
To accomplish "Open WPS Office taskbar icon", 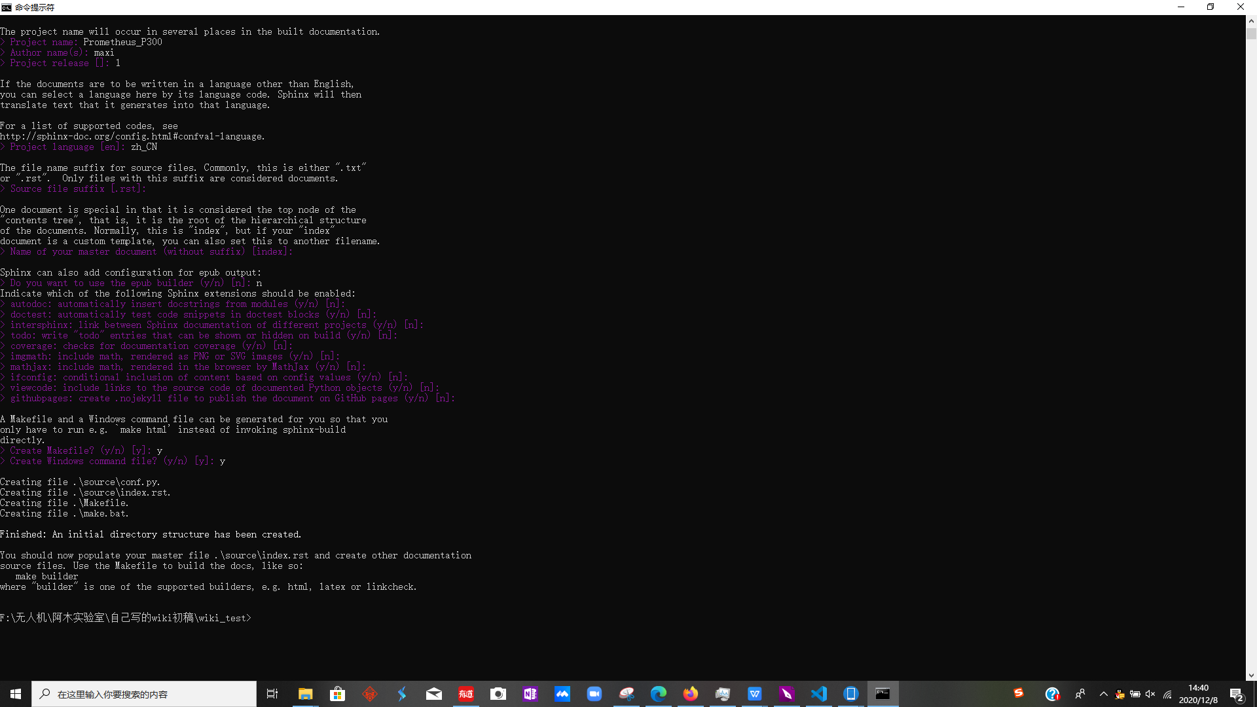I will (754, 694).
